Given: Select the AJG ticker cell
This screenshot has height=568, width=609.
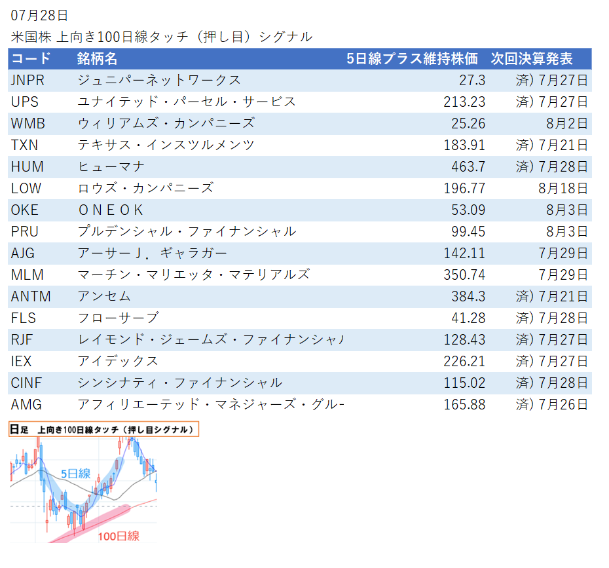Looking at the screenshot, I should coord(22,254).
